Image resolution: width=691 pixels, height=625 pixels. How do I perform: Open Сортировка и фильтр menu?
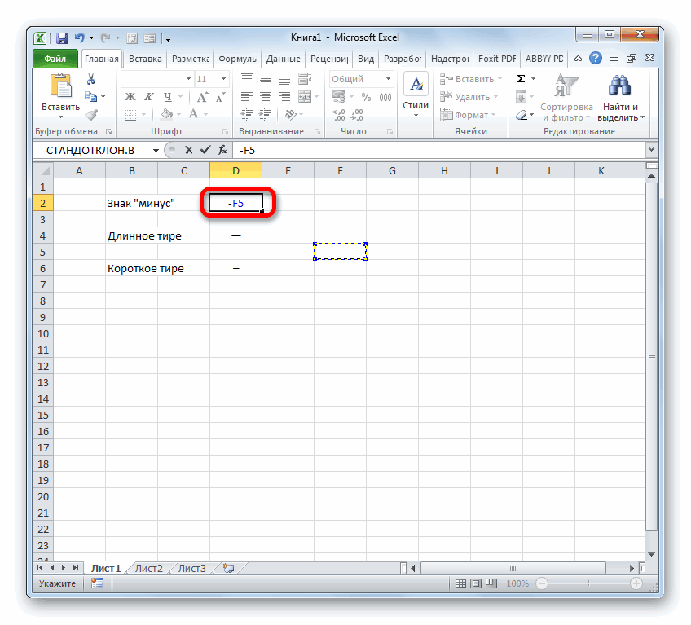click(566, 98)
